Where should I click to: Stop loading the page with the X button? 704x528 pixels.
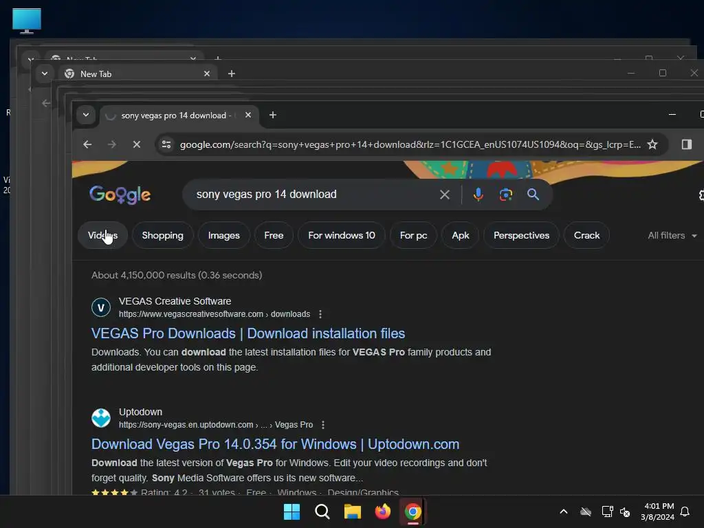[x=137, y=144]
